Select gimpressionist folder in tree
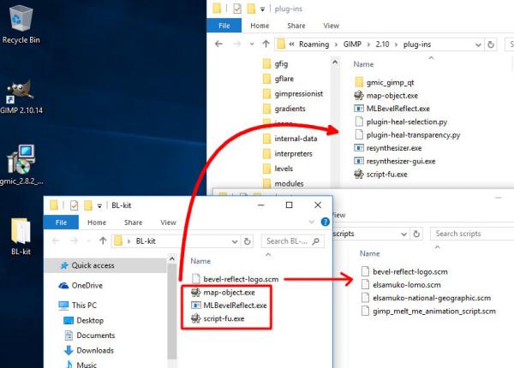Viewport: 514px width, 368px height. (x=293, y=93)
